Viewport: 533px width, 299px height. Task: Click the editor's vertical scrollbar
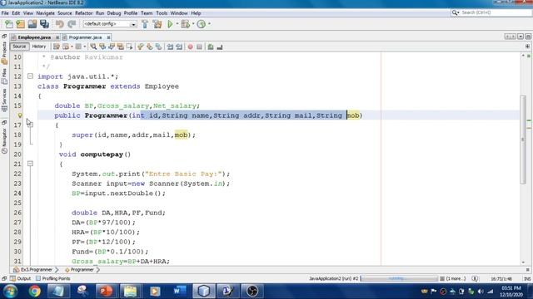coord(523,140)
